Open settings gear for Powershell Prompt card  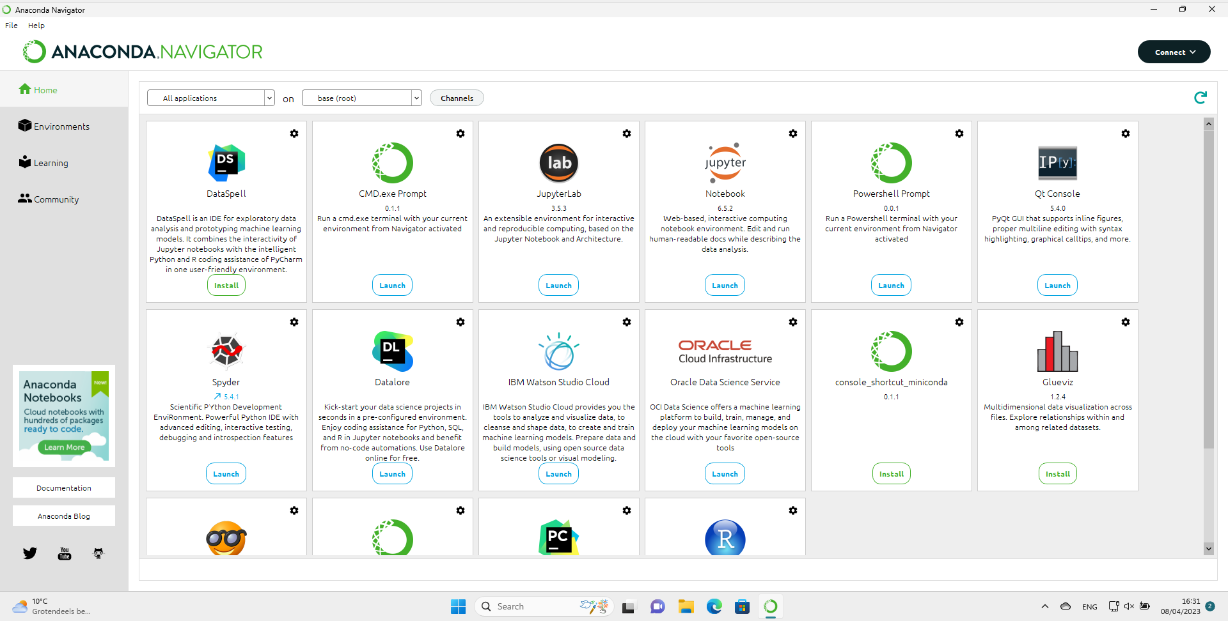click(x=959, y=134)
